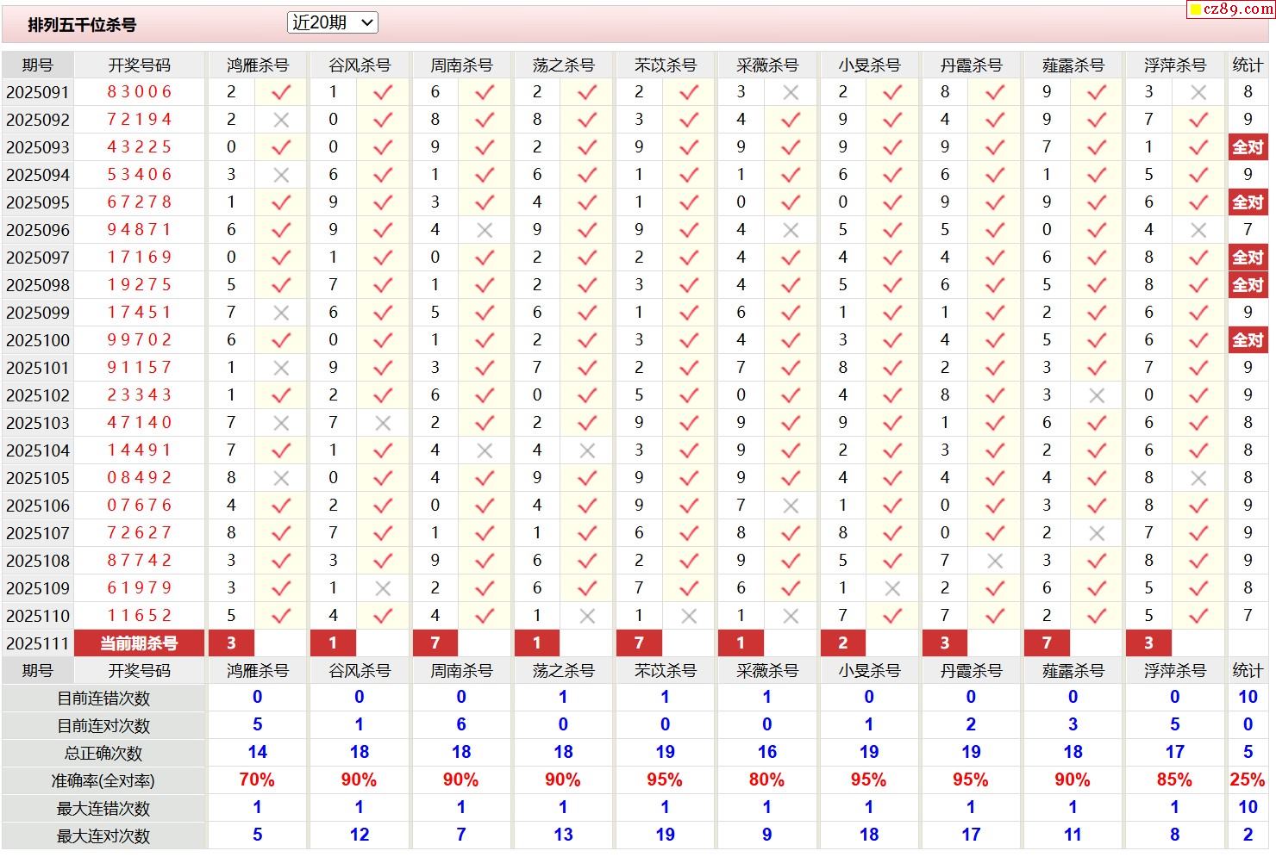
Task: Click the cross mark for 采薇杀号 in row 2025091
Action: tap(791, 92)
